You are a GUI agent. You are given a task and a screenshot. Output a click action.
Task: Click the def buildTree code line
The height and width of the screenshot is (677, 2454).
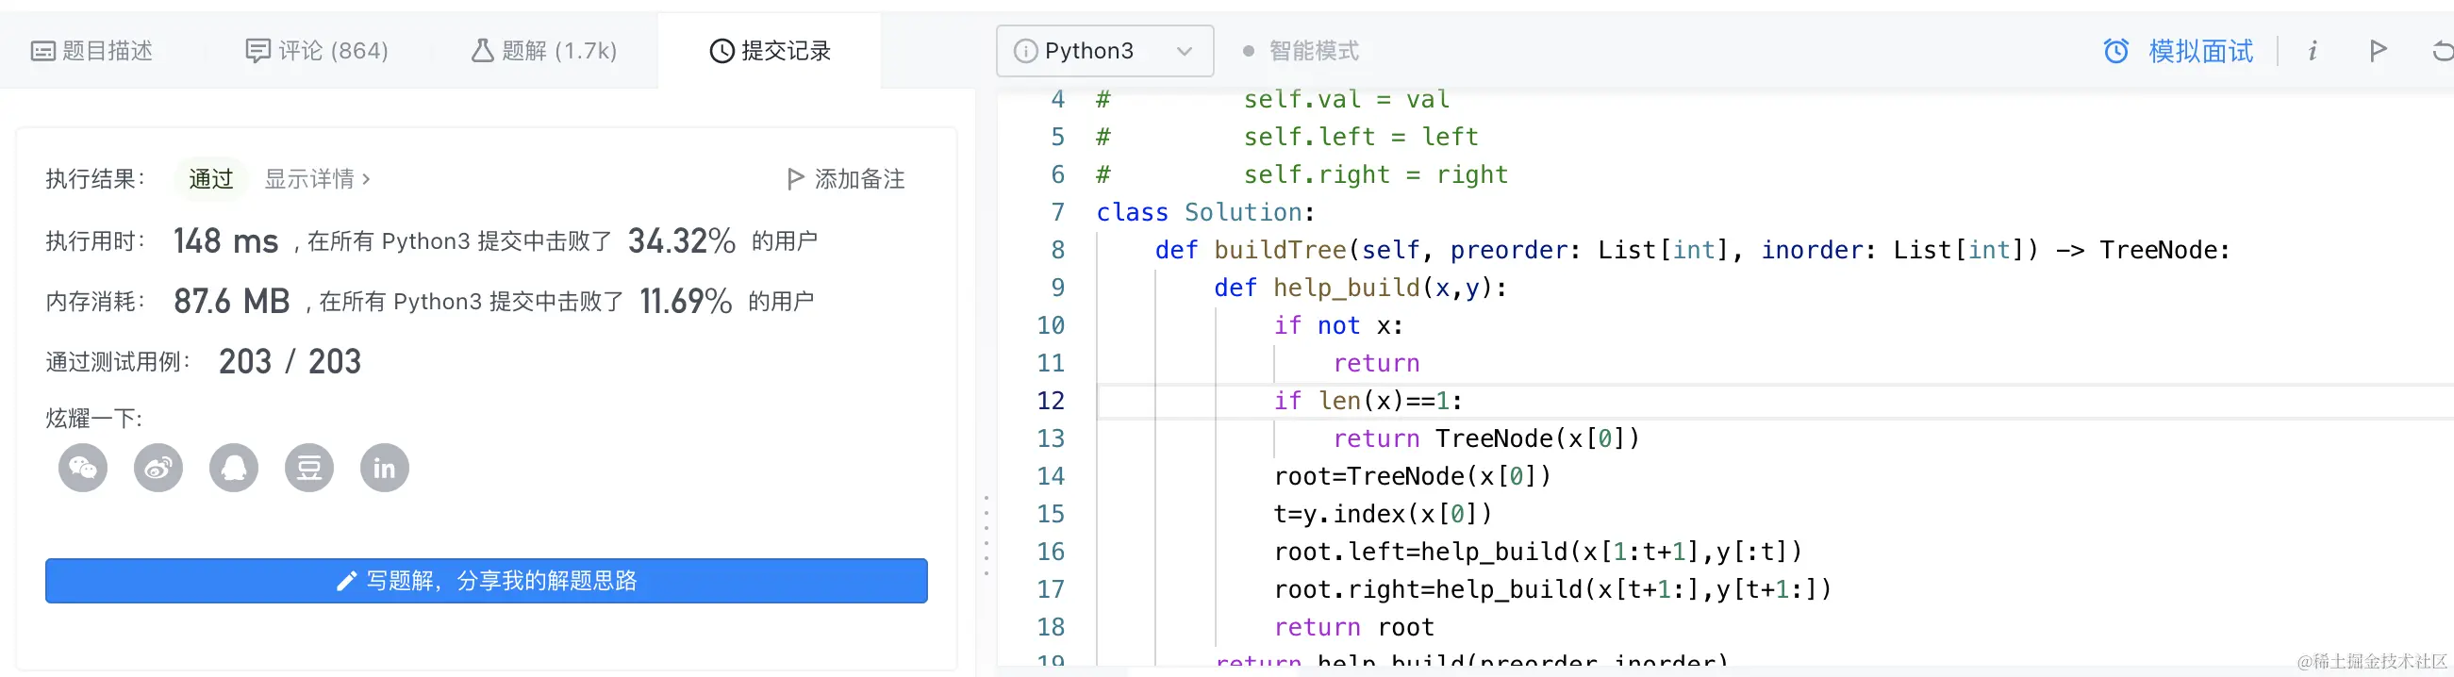(1692, 251)
